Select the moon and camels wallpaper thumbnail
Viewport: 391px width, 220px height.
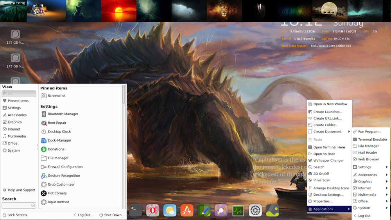point(330,11)
